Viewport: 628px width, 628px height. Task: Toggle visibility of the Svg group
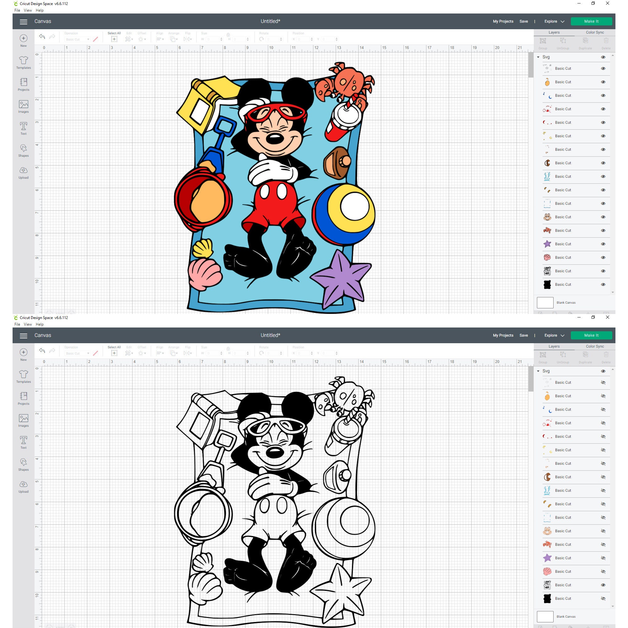coord(603,57)
